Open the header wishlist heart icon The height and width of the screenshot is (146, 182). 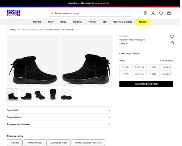coord(161,13)
